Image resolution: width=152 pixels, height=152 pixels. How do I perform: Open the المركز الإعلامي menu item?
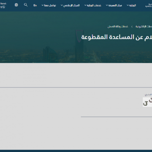[71, 5]
